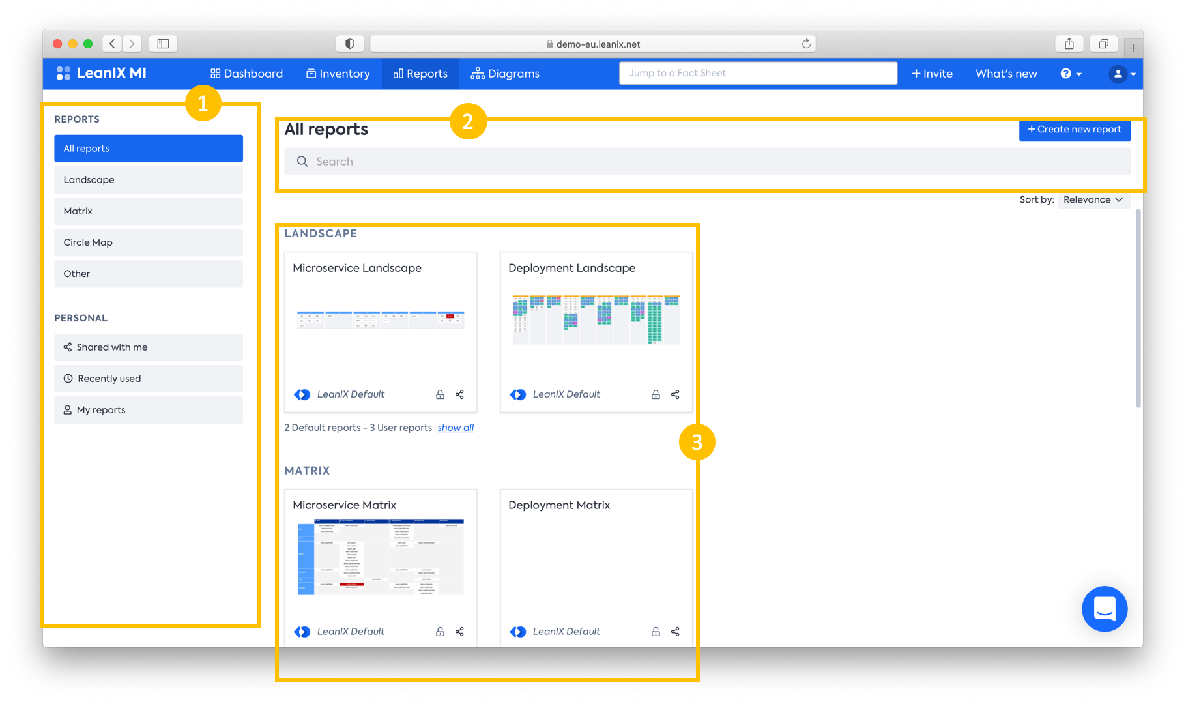Open Shared with me reports
Screen dimensions: 1186x704
149,347
